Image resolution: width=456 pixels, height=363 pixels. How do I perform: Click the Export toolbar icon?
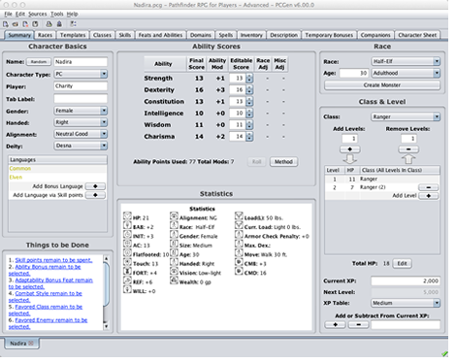pyautogui.click(x=59, y=24)
